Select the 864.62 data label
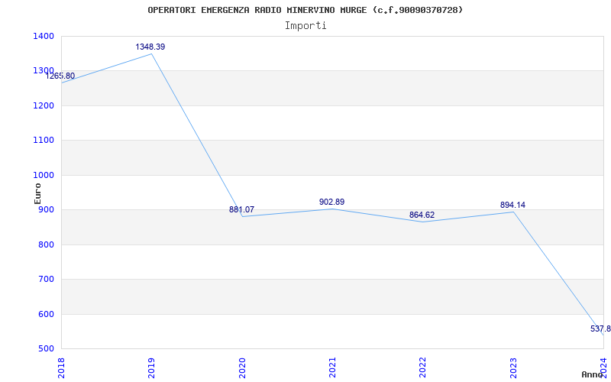This screenshot has height=382, width=611. (x=422, y=215)
